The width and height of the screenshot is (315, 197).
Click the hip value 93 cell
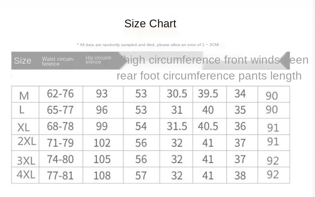tap(102, 94)
